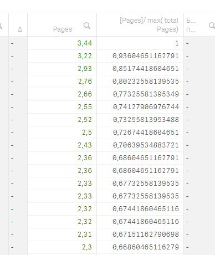Select the Pages value 2,55

coord(85,107)
